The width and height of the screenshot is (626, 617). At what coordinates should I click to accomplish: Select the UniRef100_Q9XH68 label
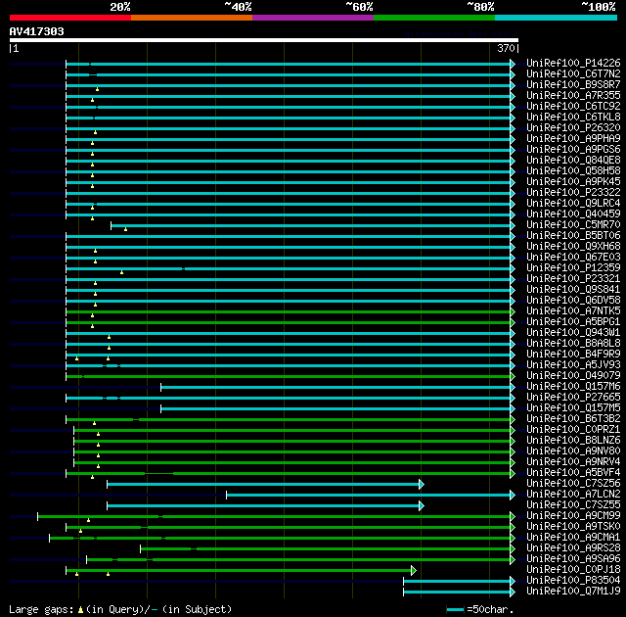point(573,247)
